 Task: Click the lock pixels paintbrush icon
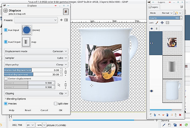(157, 23)
